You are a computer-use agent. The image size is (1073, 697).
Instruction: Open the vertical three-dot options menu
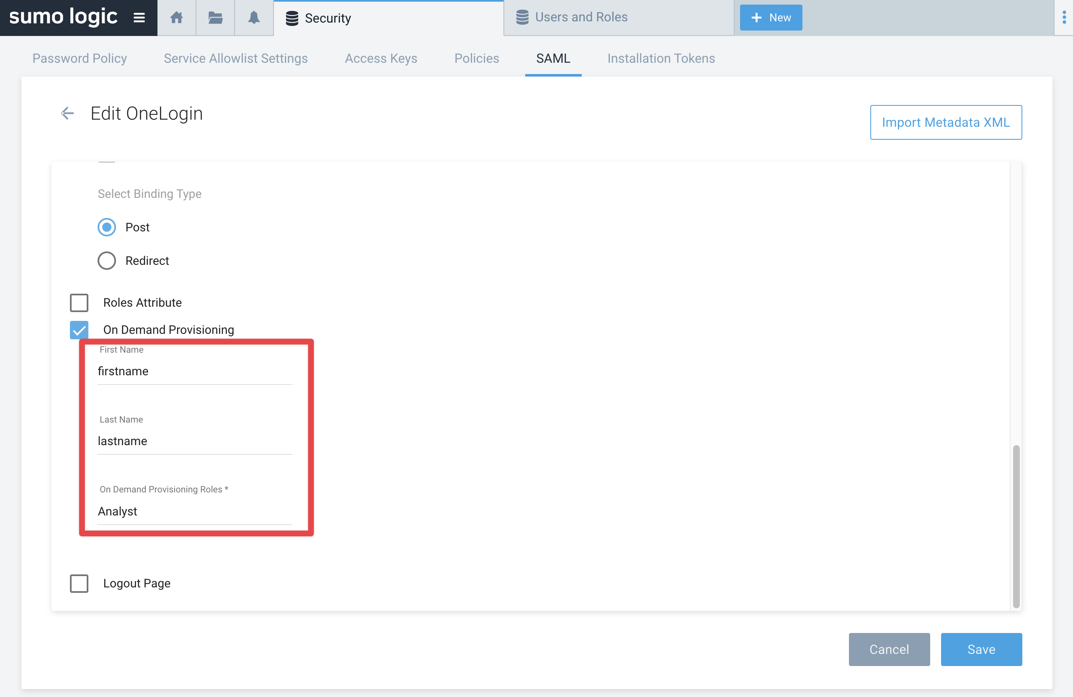click(1063, 18)
